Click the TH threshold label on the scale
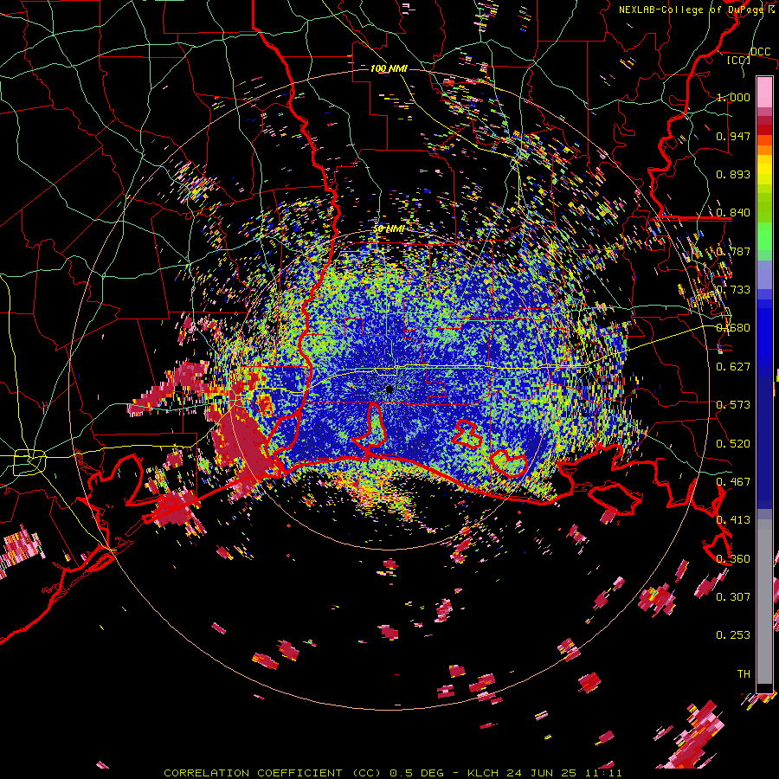 (744, 674)
